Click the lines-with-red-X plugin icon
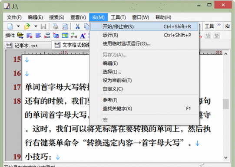This screenshot has width=235, height=167. tap(30, 36)
